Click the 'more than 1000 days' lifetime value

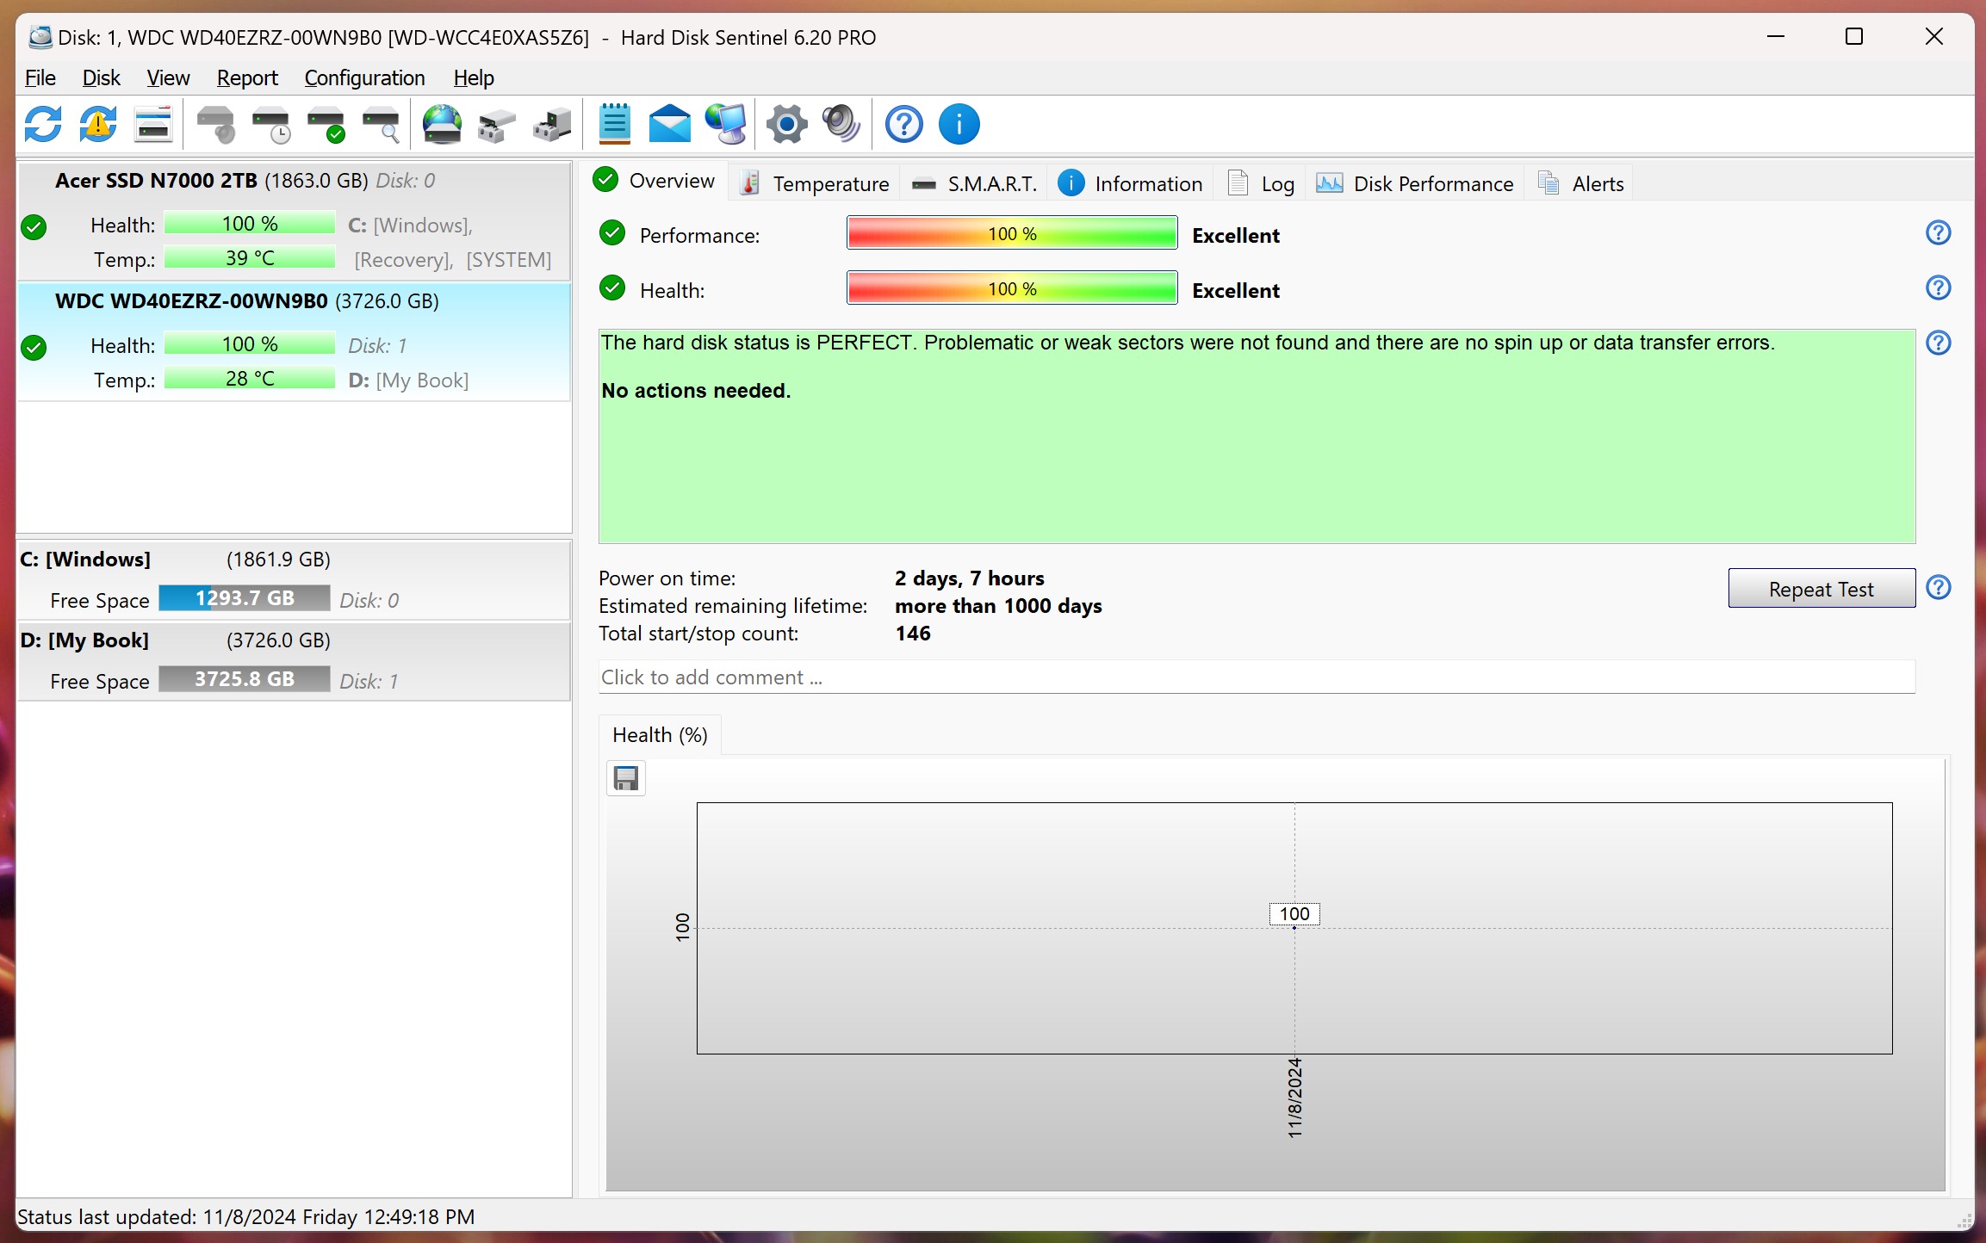(998, 606)
